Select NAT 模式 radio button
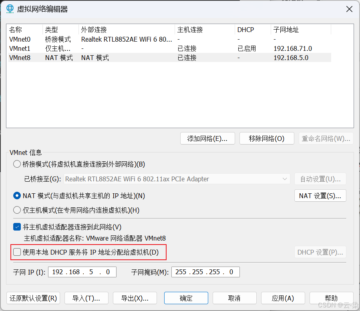 17,196
